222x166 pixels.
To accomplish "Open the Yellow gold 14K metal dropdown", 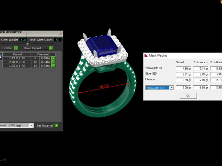I will [160, 88].
